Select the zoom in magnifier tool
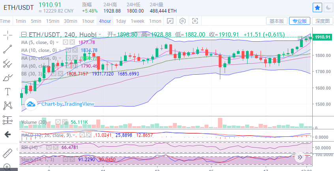Screen dimensions: 334x171 7,167
